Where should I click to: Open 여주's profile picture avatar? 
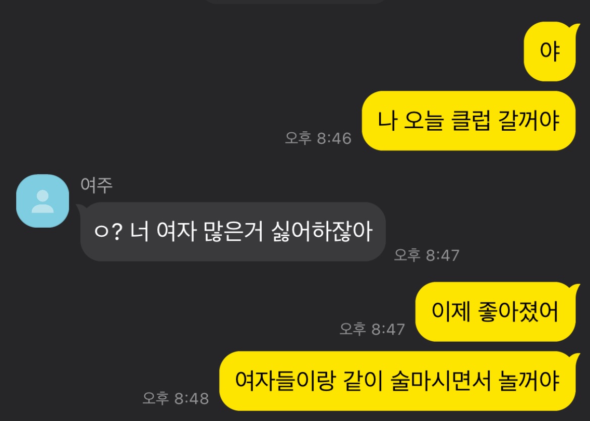click(x=42, y=201)
